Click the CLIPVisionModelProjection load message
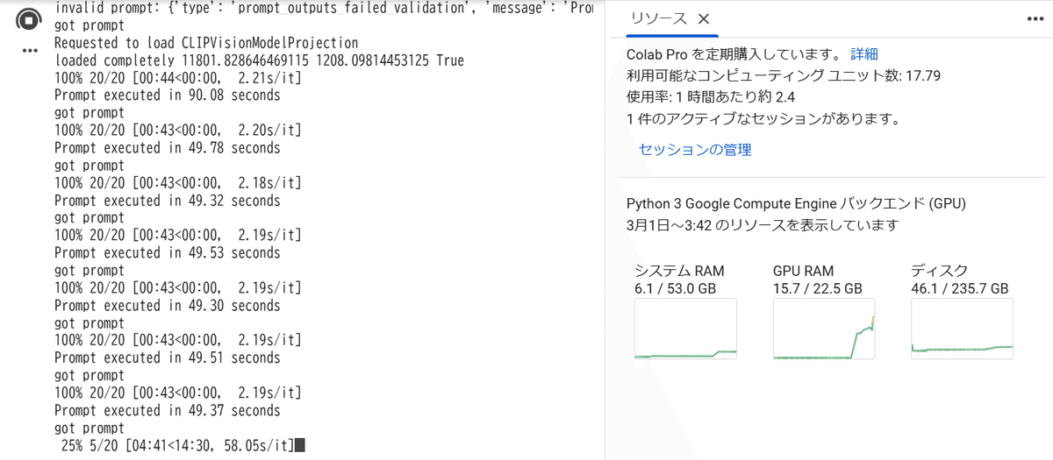 pos(206,43)
